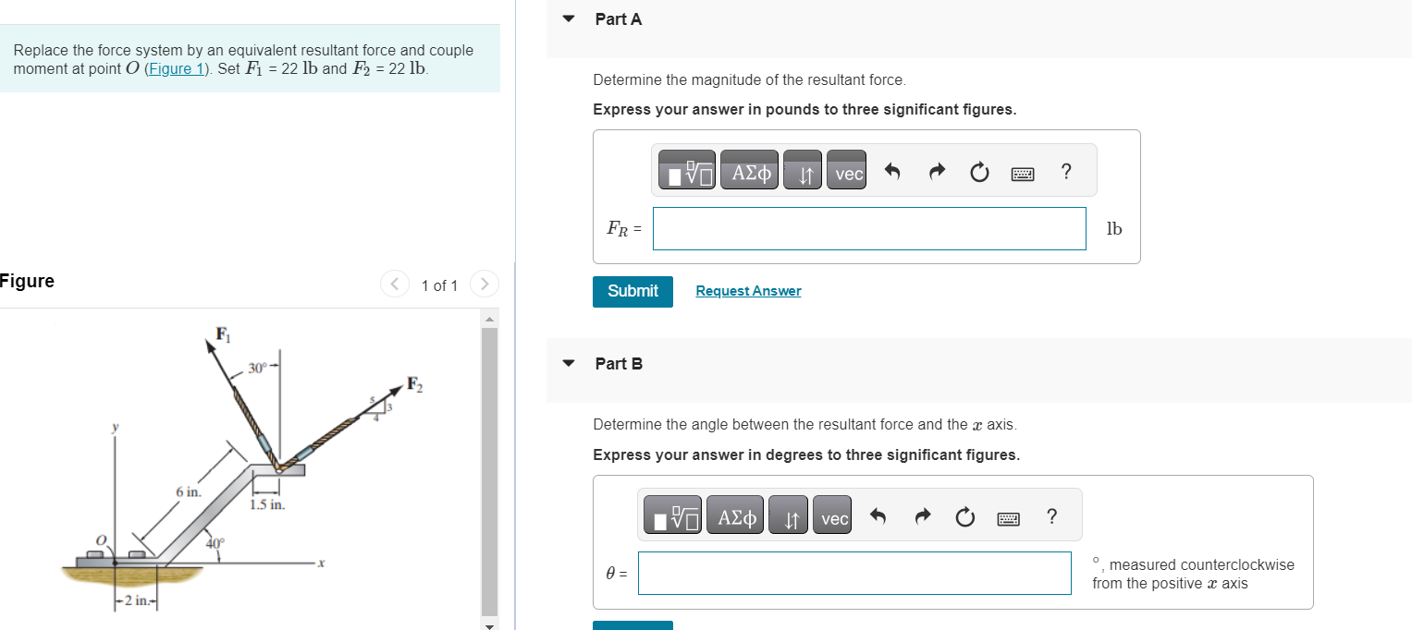
Task: Open the Greek letters ΑΣΦ palette in Part A
Action: point(748,170)
